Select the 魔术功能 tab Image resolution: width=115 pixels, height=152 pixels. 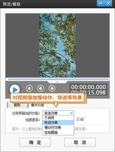(x=37, y=105)
